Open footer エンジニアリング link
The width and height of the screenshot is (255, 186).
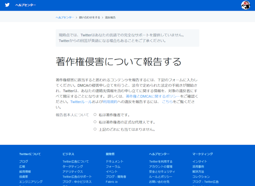coord(31,182)
